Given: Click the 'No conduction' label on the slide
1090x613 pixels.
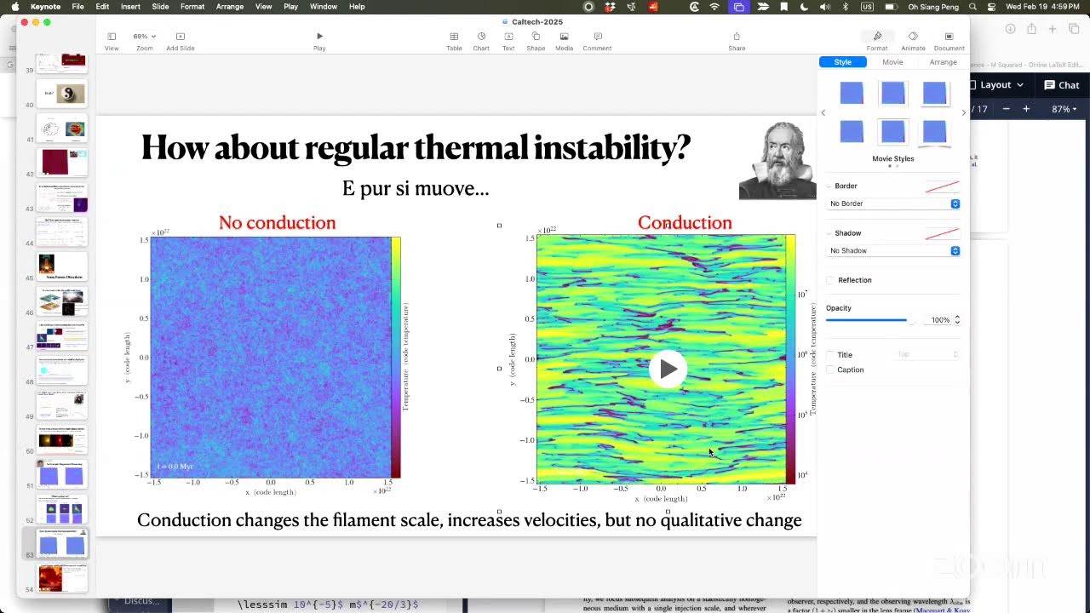Looking at the screenshot, I should pyautogui.click(x=277, y=222).
